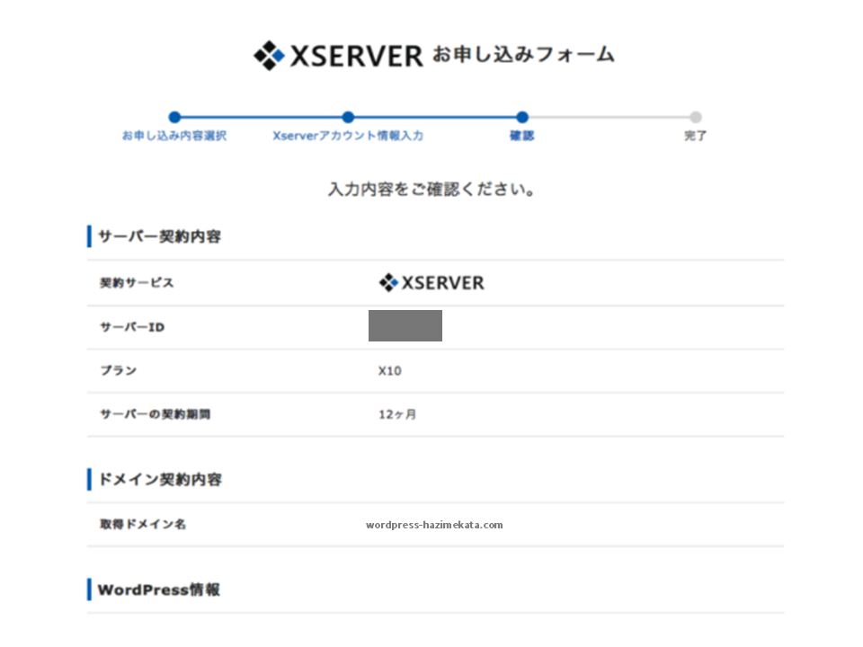
Task: Click the XSERVER logo in the 契約サービス row
Action: pos(431,283)
